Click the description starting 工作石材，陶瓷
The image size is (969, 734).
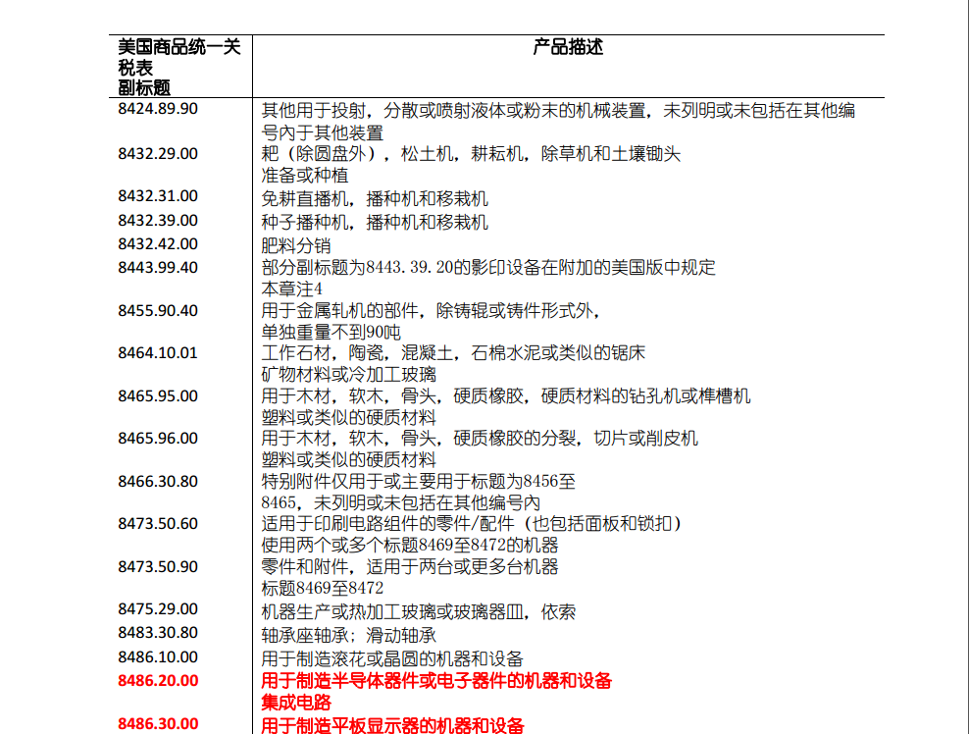click(453, 353)
